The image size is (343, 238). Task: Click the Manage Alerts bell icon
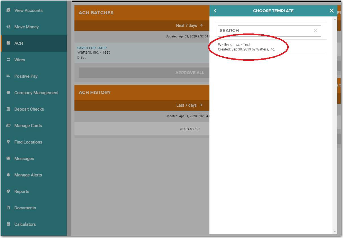(9, 175)
